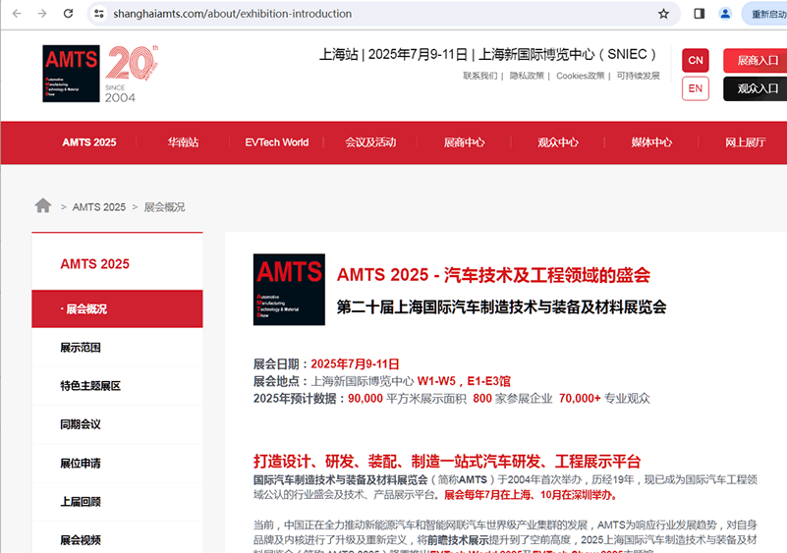Click AMTS 2025 in breadcrumb

point(99,207)
